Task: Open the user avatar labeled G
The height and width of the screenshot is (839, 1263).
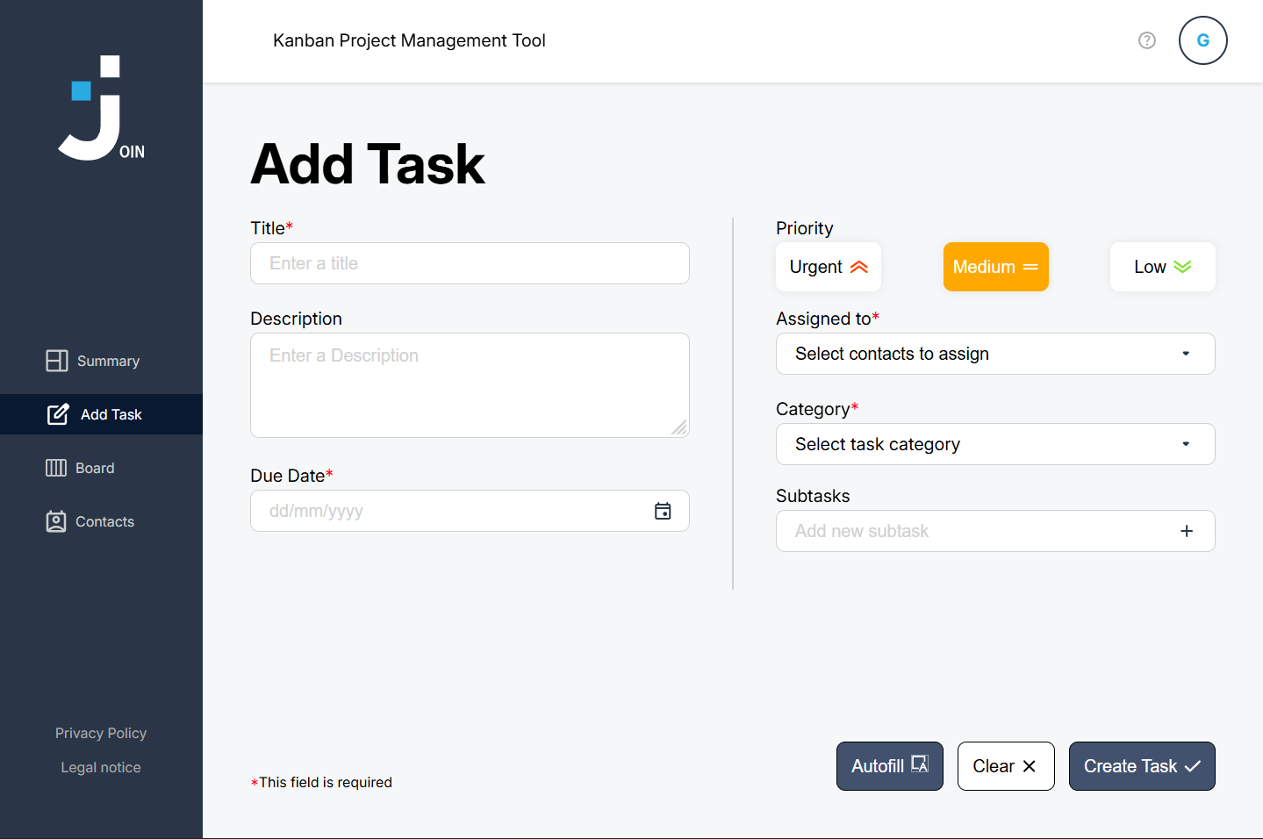Action: (1202, 40)
